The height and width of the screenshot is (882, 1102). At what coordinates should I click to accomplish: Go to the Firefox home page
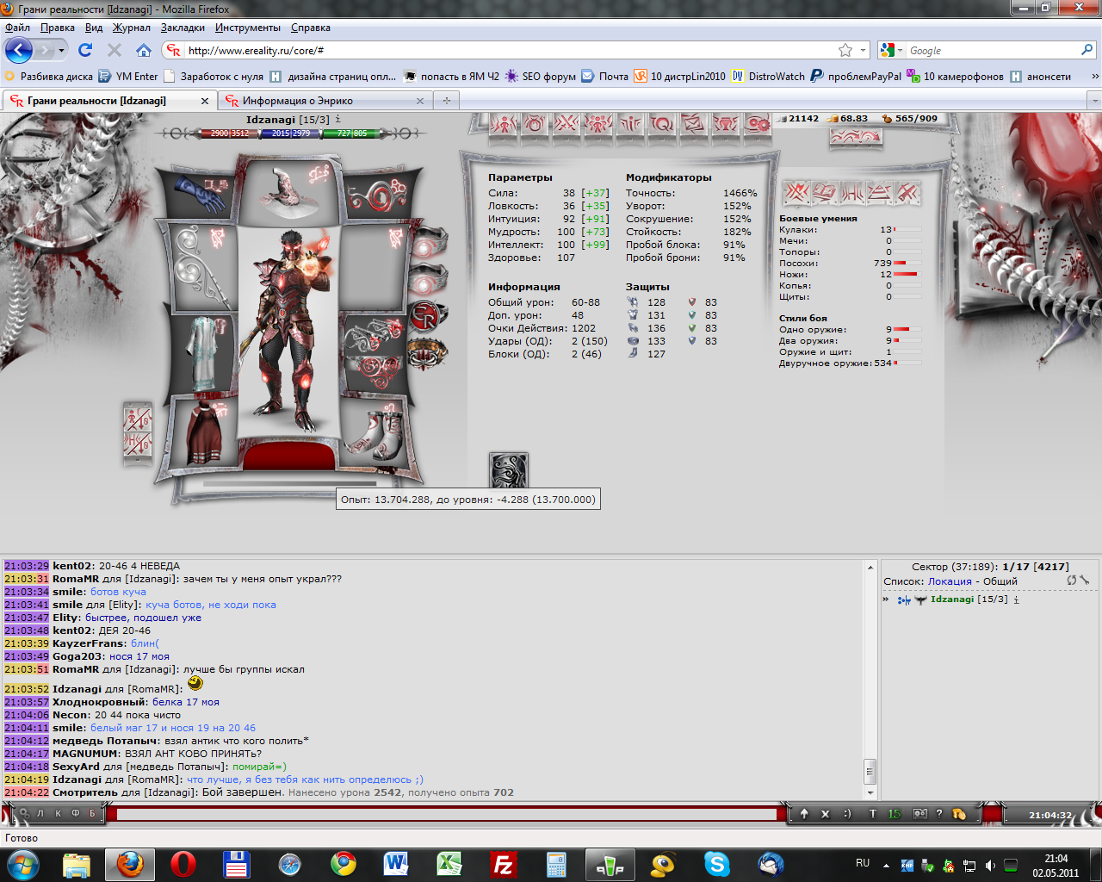144,50
